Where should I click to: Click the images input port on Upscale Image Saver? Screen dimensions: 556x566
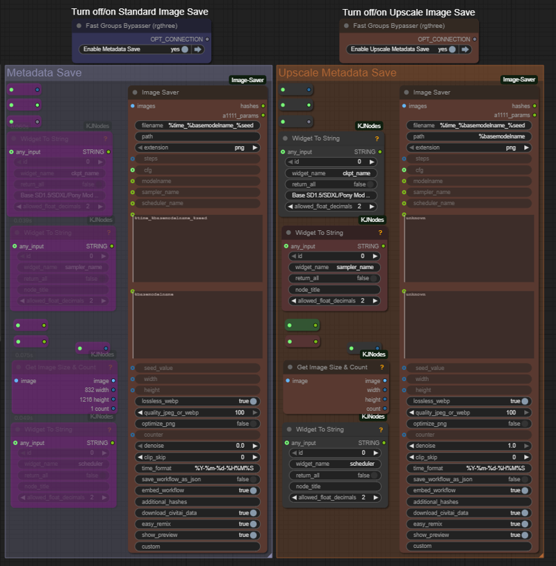pos(404,106)
